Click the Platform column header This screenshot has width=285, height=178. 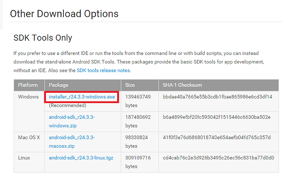point(28,85)
